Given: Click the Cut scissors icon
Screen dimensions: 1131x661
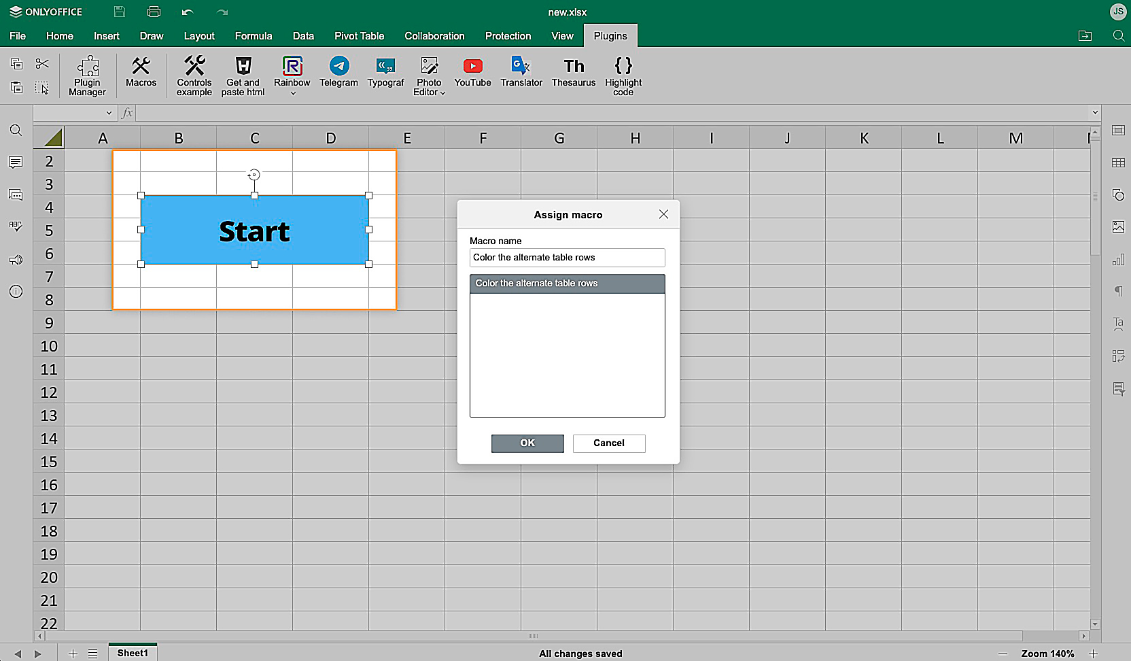Looking at the screenshot, I should coord(42,64).
